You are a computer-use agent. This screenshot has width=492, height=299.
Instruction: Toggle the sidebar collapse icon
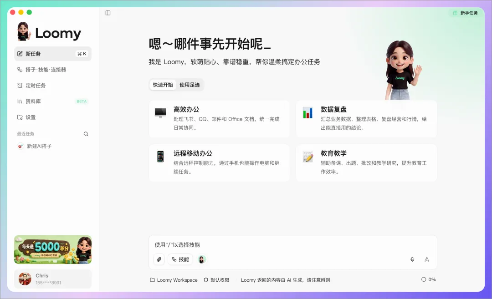point(108,13)
